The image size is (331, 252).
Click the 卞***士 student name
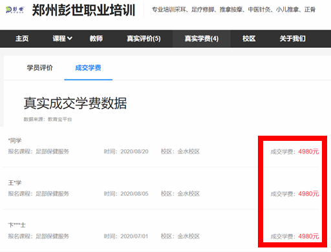point(17,225)
